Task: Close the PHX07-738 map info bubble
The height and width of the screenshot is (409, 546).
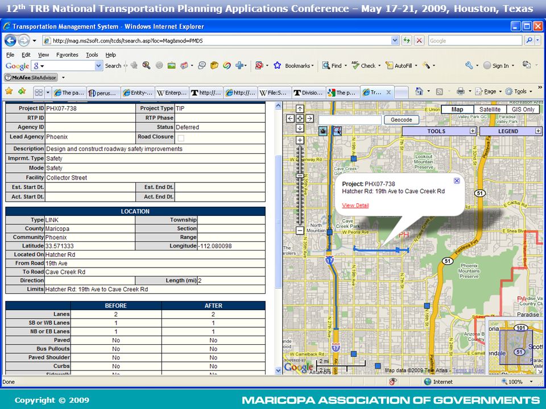Action: (457, 181)
